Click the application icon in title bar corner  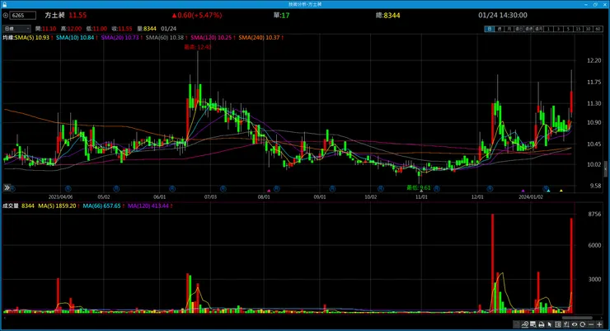point(4,4)
